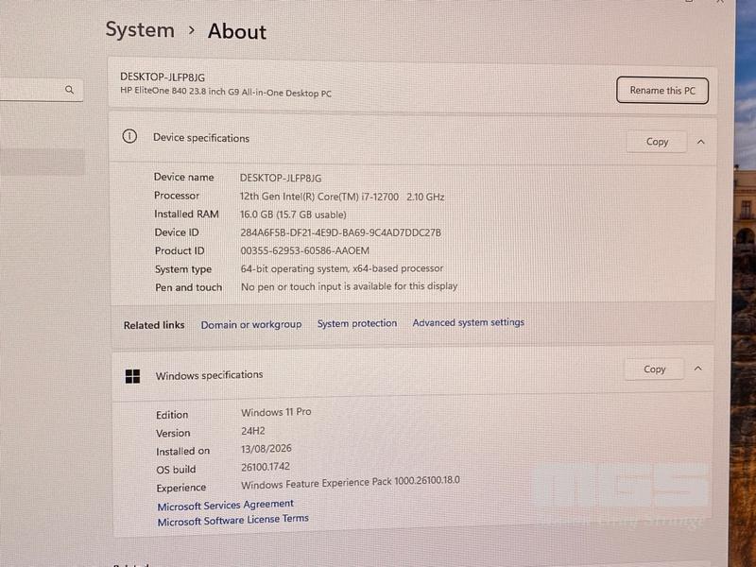Viewport: 756px width, 567px height.
Task: Click the breadcrumb chevron separator
Action: (192, 30)
